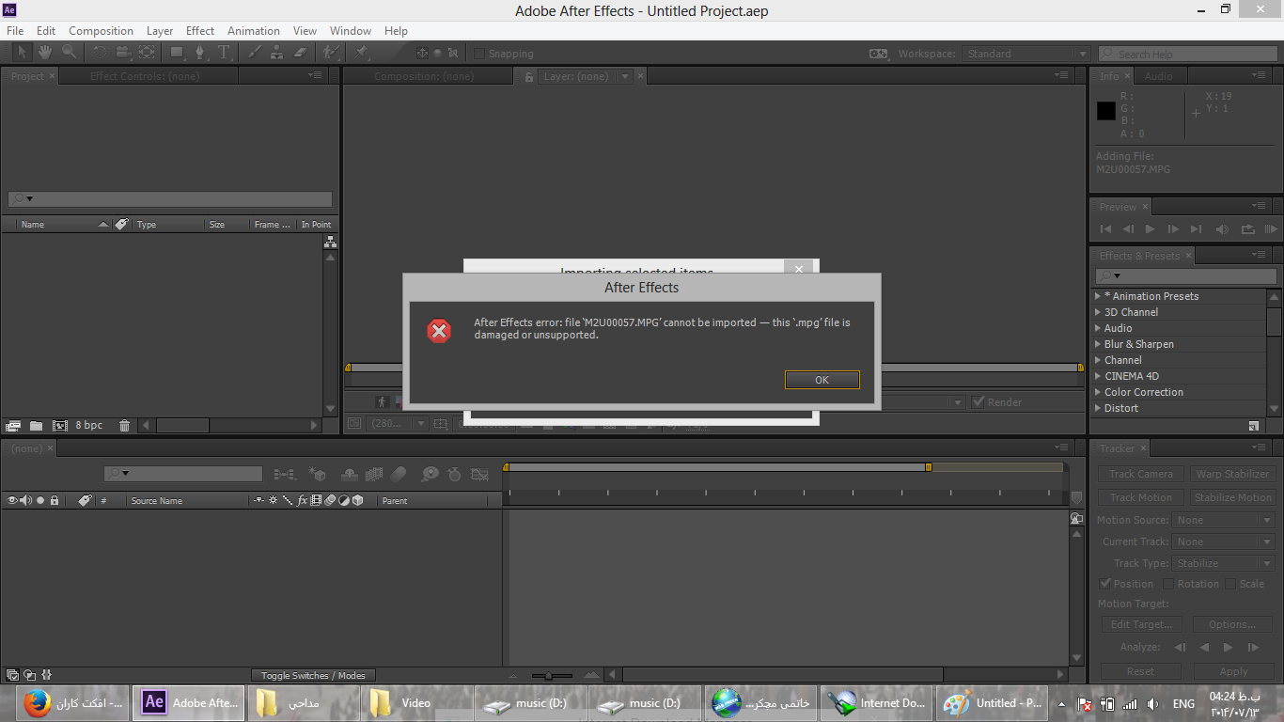The image size is (1284, 722).
Task: Enable the Scale checkbox in Tracker
Action: [x=1230, y=583]
